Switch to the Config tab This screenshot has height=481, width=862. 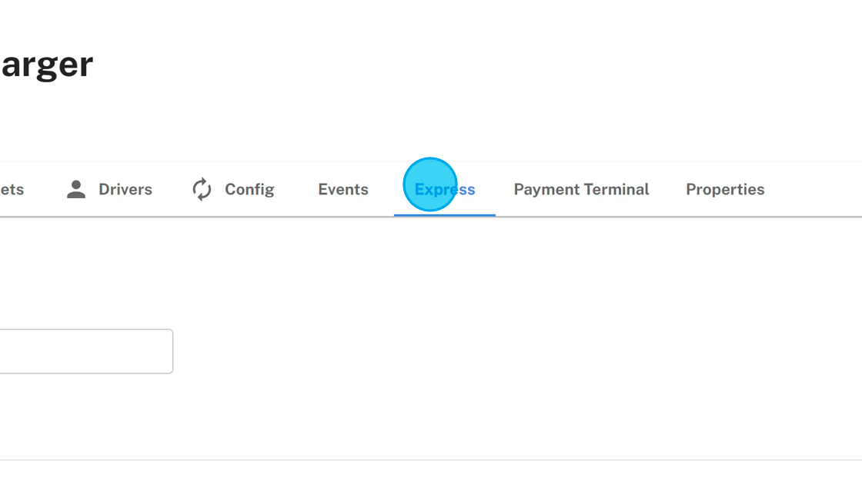point(233,190)
